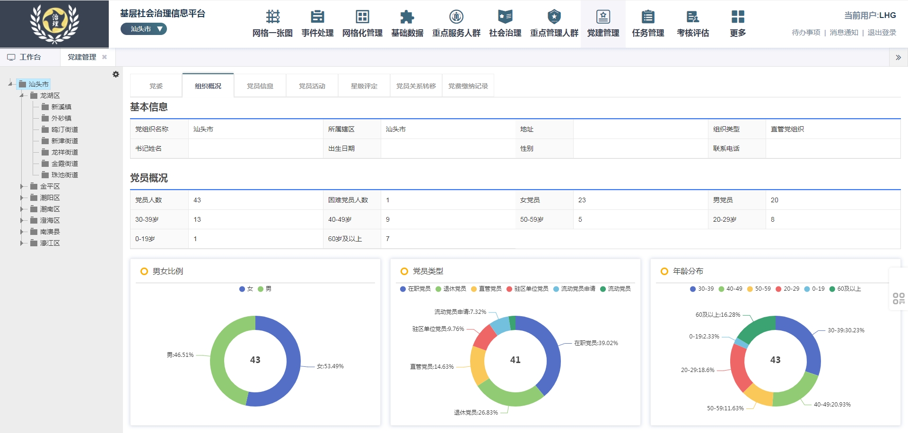Viewport: 908px width, 433px height.
Task: Open 事件处理 event handling module
Action: point(317,24)
